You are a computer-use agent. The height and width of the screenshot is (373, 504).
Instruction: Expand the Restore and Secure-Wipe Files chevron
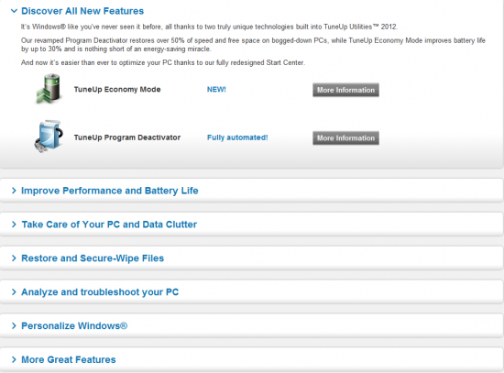pos(14,258)
